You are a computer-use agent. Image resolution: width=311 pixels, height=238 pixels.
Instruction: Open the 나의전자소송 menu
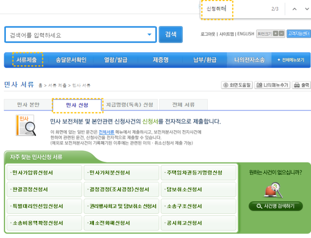tap(249, 60)
